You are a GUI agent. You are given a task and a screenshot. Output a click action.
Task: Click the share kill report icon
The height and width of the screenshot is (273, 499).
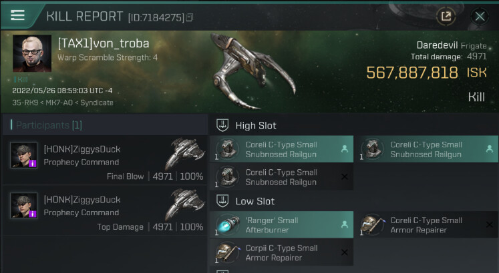pyautogui.click(x=445, y=16)
